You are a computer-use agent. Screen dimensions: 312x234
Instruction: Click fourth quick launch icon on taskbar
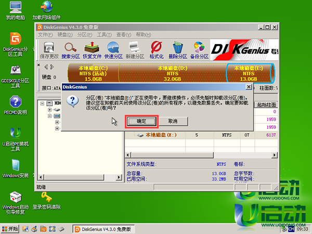tap(52, 229)
